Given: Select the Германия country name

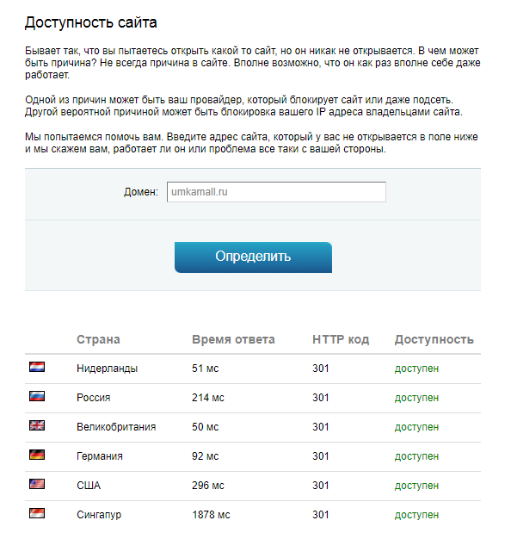Looking at the screenshot, I should [100, 456].
